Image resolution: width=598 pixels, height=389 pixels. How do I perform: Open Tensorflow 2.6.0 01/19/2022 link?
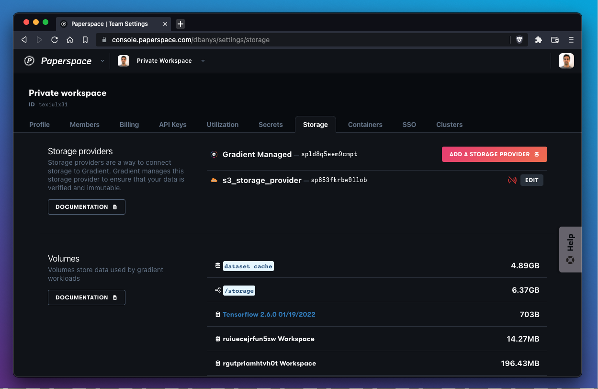point(269,314)
